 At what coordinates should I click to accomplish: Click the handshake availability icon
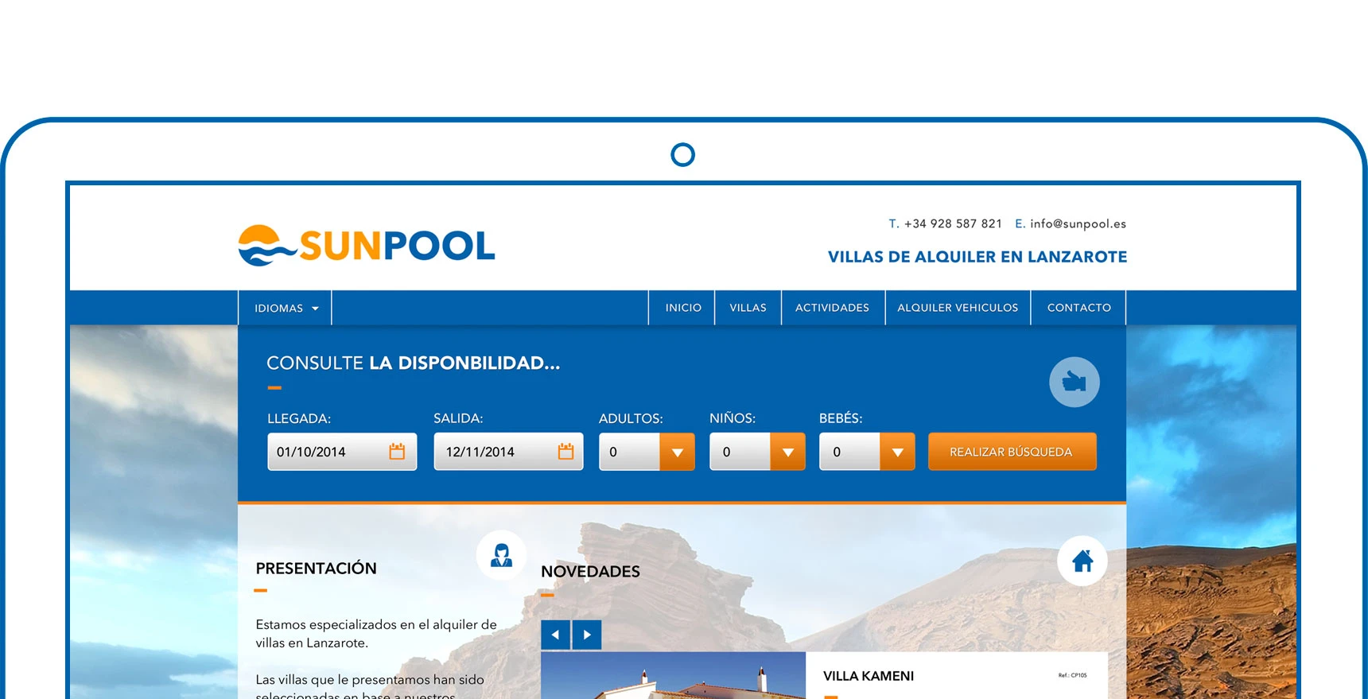click(1074, 382)
